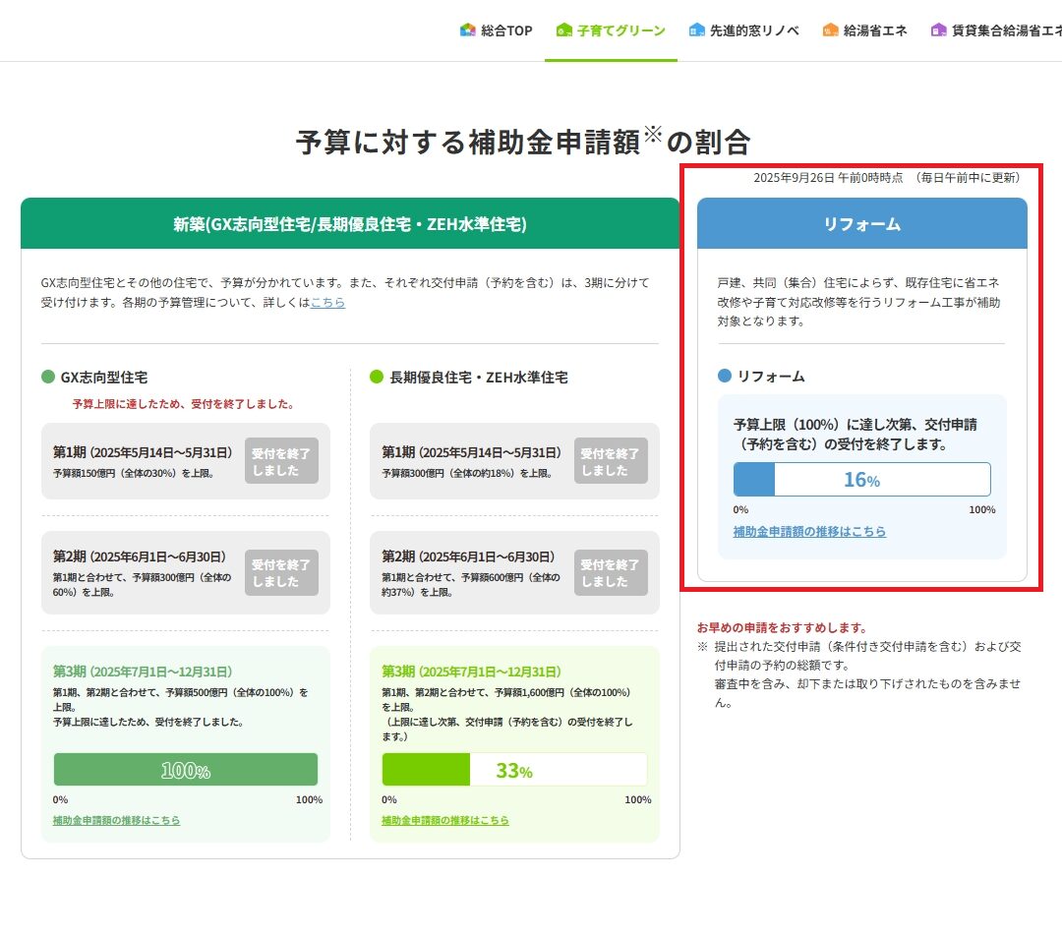Open GX志向型住宅 補助金申請額の推移 link
The image size is (1062, 936).
[x=116, y=820]
